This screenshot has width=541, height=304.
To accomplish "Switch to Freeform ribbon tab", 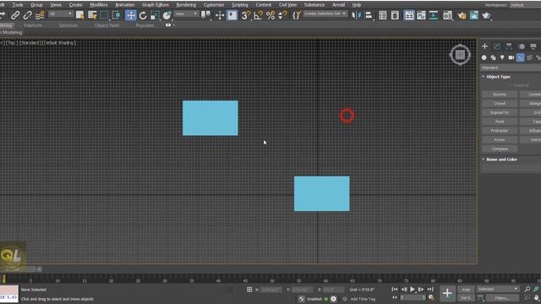I will (33, 25).
